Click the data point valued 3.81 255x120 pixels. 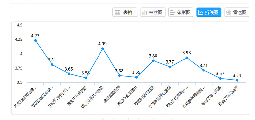pyautogui.click(x=52, y=65)
